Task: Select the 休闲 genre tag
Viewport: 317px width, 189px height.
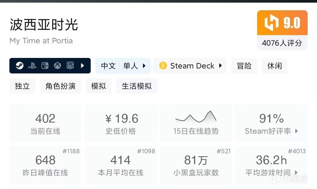Action: click(x=275, y=66)
